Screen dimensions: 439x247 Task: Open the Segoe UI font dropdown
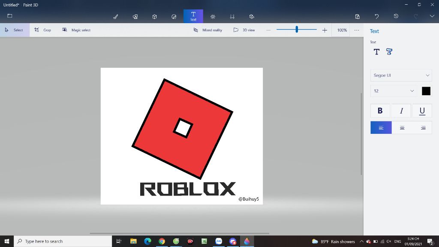coord(401,75)
